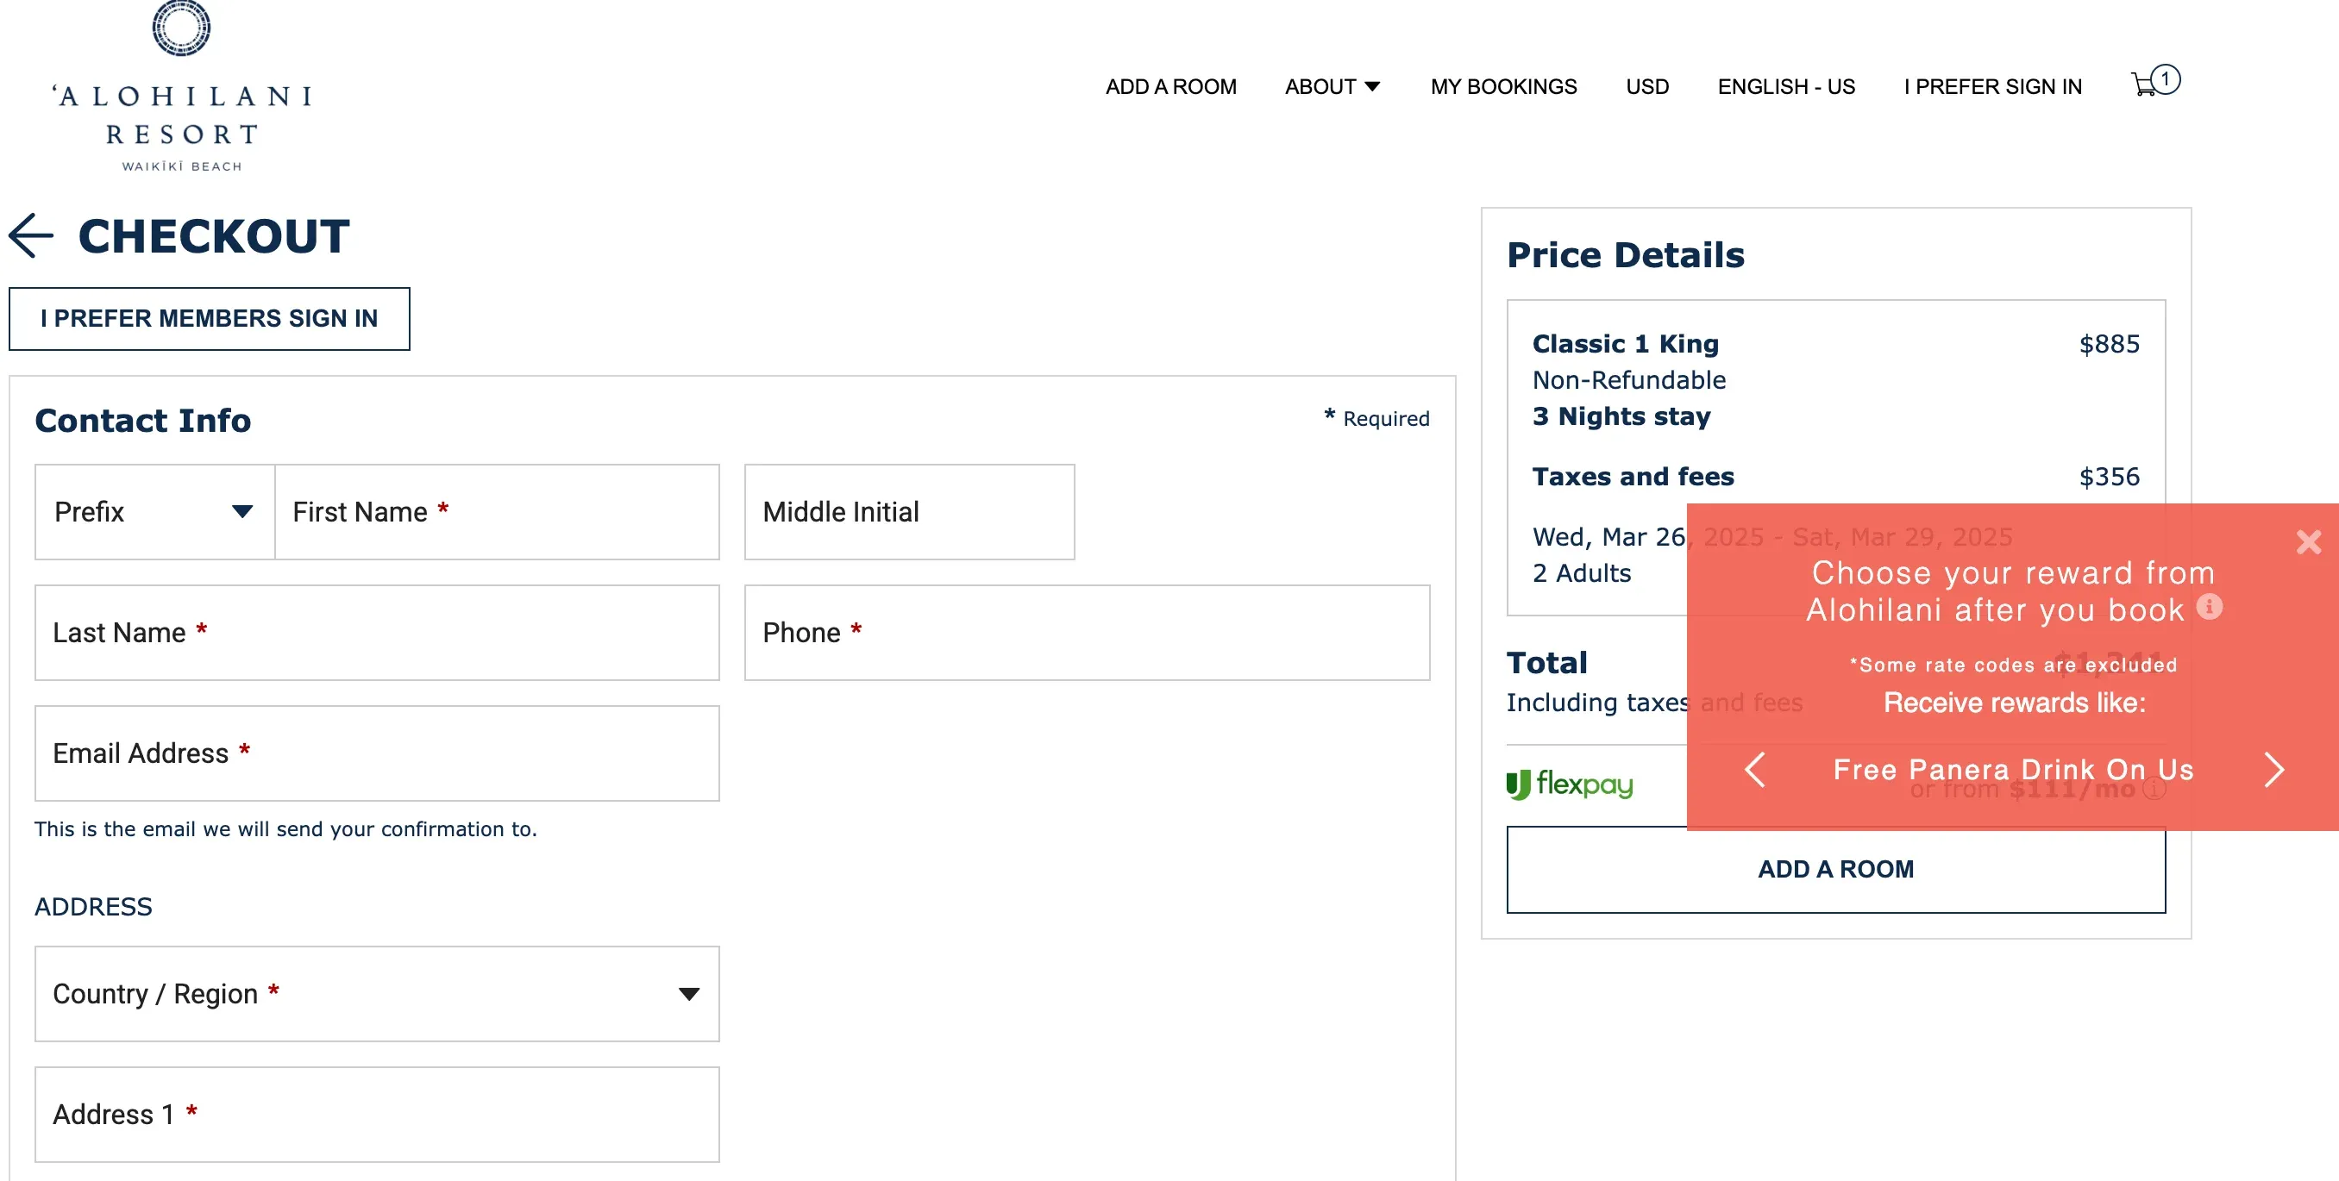Show previous reward in popup carousel
The image size is (2339, 1181).
(1755, 770)
